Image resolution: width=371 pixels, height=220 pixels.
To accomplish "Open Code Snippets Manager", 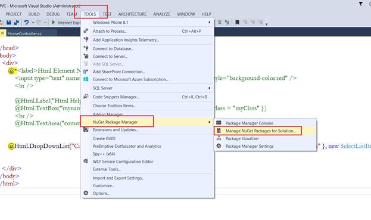I will click(x=148, y=97).
